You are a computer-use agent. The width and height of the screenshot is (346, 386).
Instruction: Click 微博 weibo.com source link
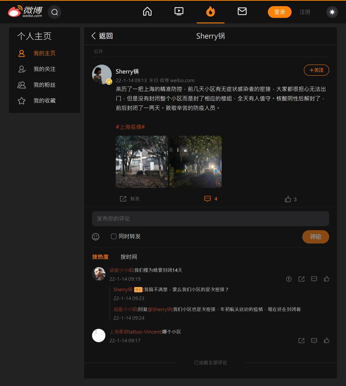coord(177,80)
